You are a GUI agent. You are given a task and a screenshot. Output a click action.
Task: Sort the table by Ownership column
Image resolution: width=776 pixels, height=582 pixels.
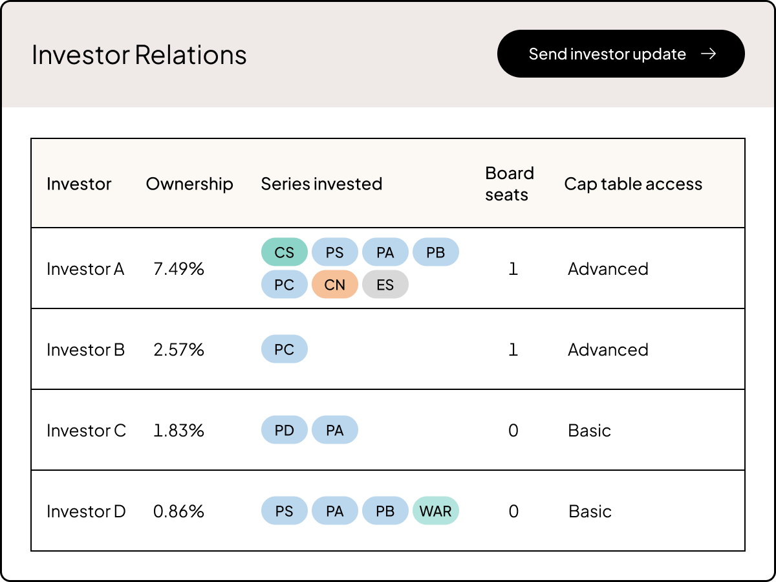[189, 184]
